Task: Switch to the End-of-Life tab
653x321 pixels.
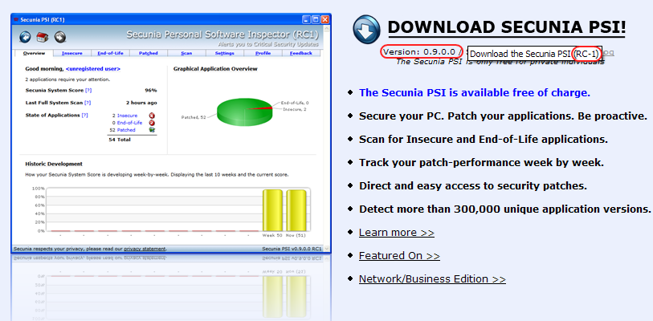Action: (110, 53)
